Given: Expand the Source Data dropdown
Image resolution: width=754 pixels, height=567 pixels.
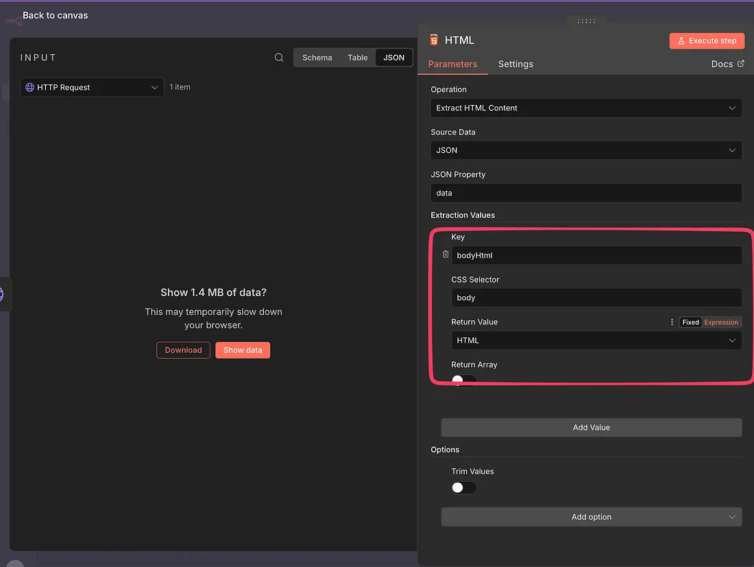Looking at the screenshot, I should pyautogui.click(x=585, y=150).
